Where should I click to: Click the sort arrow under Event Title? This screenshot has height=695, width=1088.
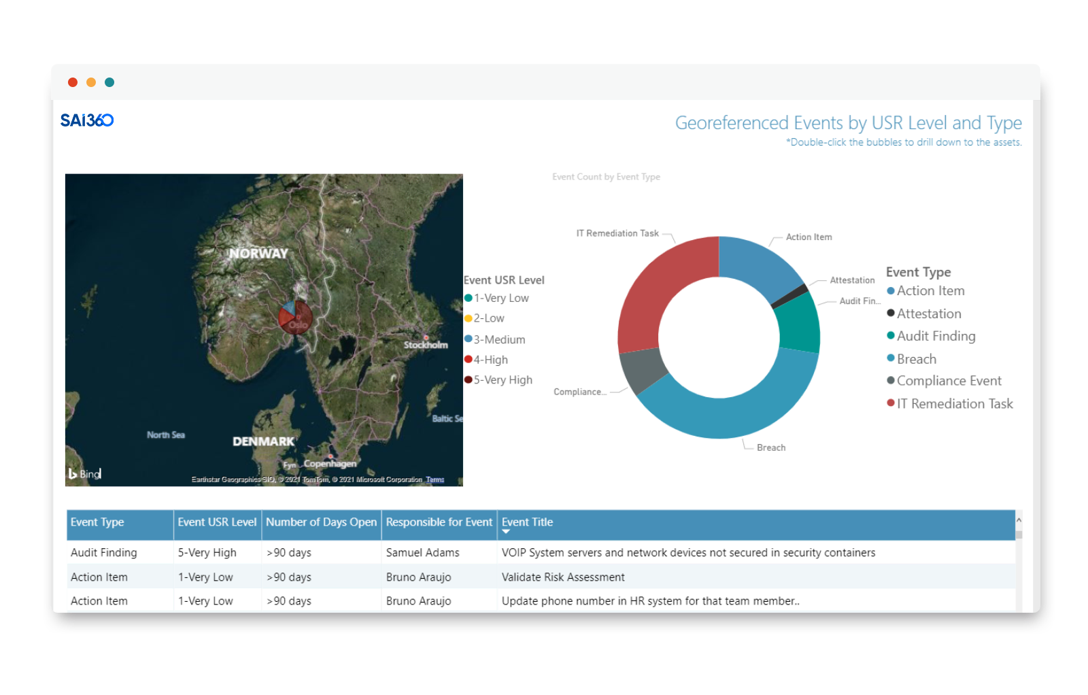tap(506, 532)
